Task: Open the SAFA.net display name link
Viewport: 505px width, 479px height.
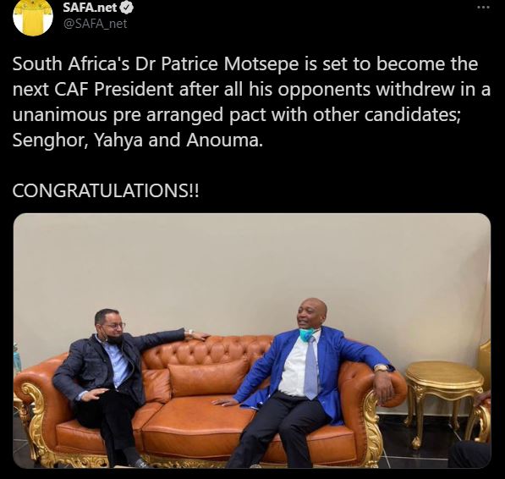Action: [90, 8]
